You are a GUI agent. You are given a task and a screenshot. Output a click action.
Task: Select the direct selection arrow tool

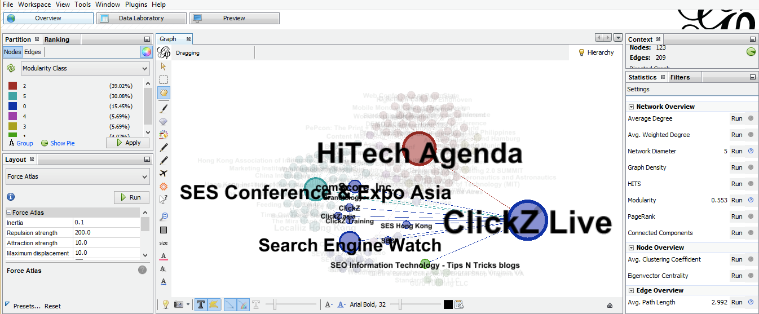(164, 66)
